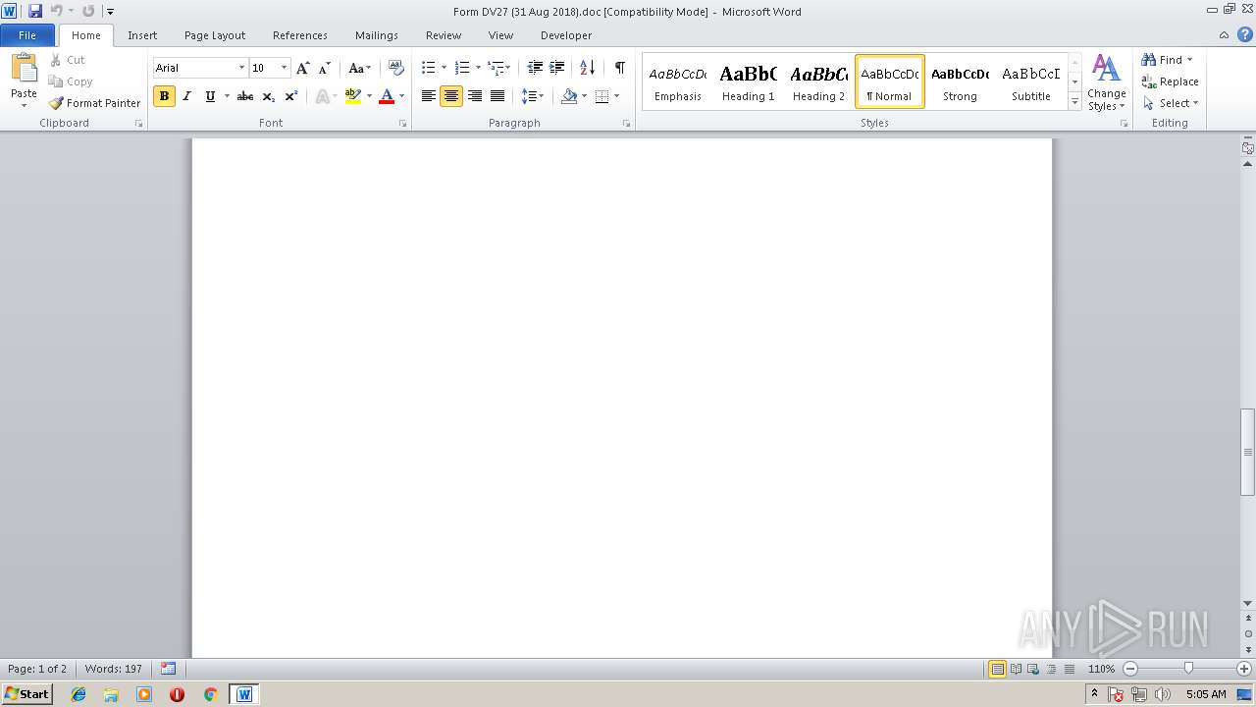Expand the Borders dropdown arrow
Screen dimensions: 1256x707
click(616, 96)
